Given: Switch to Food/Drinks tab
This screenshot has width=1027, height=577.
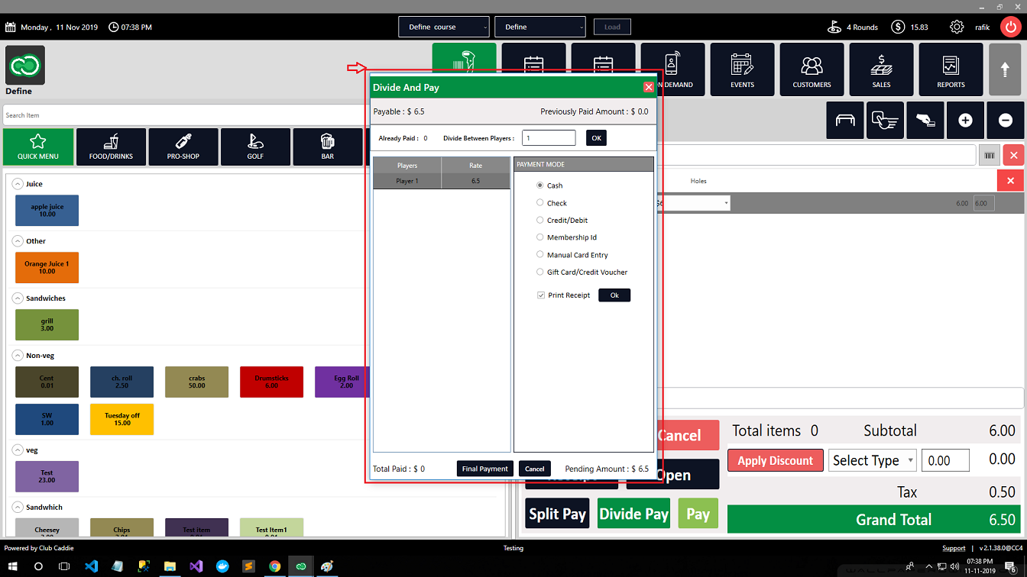Looking at the screenshot, I should pyautogui.click(x=111, y=147).
